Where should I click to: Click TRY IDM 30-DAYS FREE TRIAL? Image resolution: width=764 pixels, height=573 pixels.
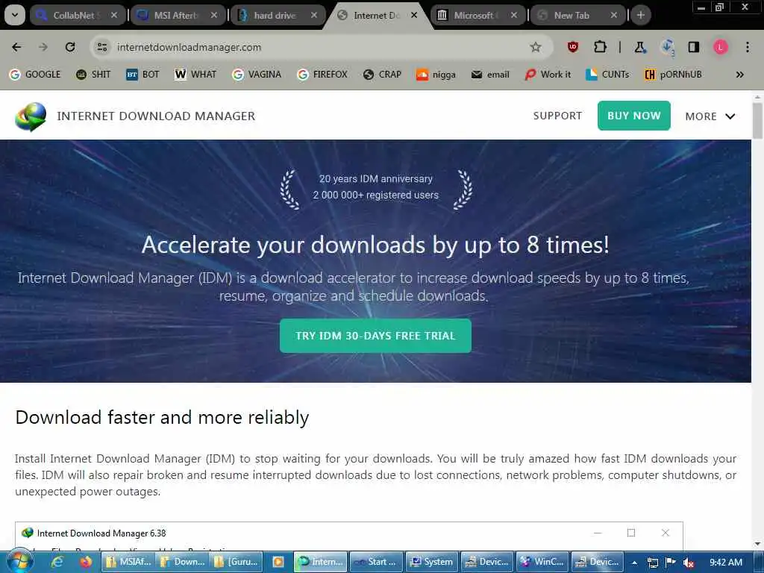point(376,336)
